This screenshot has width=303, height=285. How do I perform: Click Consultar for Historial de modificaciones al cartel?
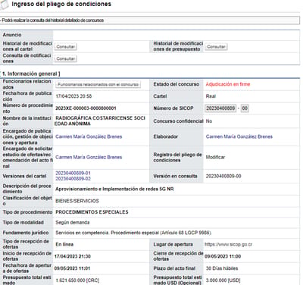(66, 47)
